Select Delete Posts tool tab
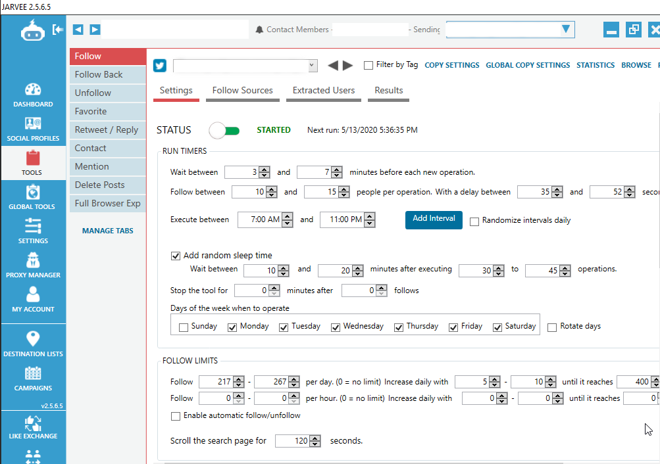 coord(108,185)
